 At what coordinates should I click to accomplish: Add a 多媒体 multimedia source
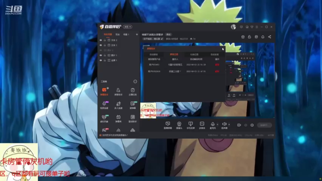click(202, 125)
